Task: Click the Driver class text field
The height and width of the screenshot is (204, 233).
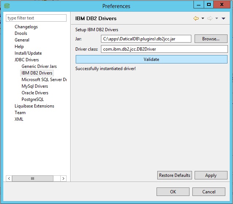Action: [164, 49]
